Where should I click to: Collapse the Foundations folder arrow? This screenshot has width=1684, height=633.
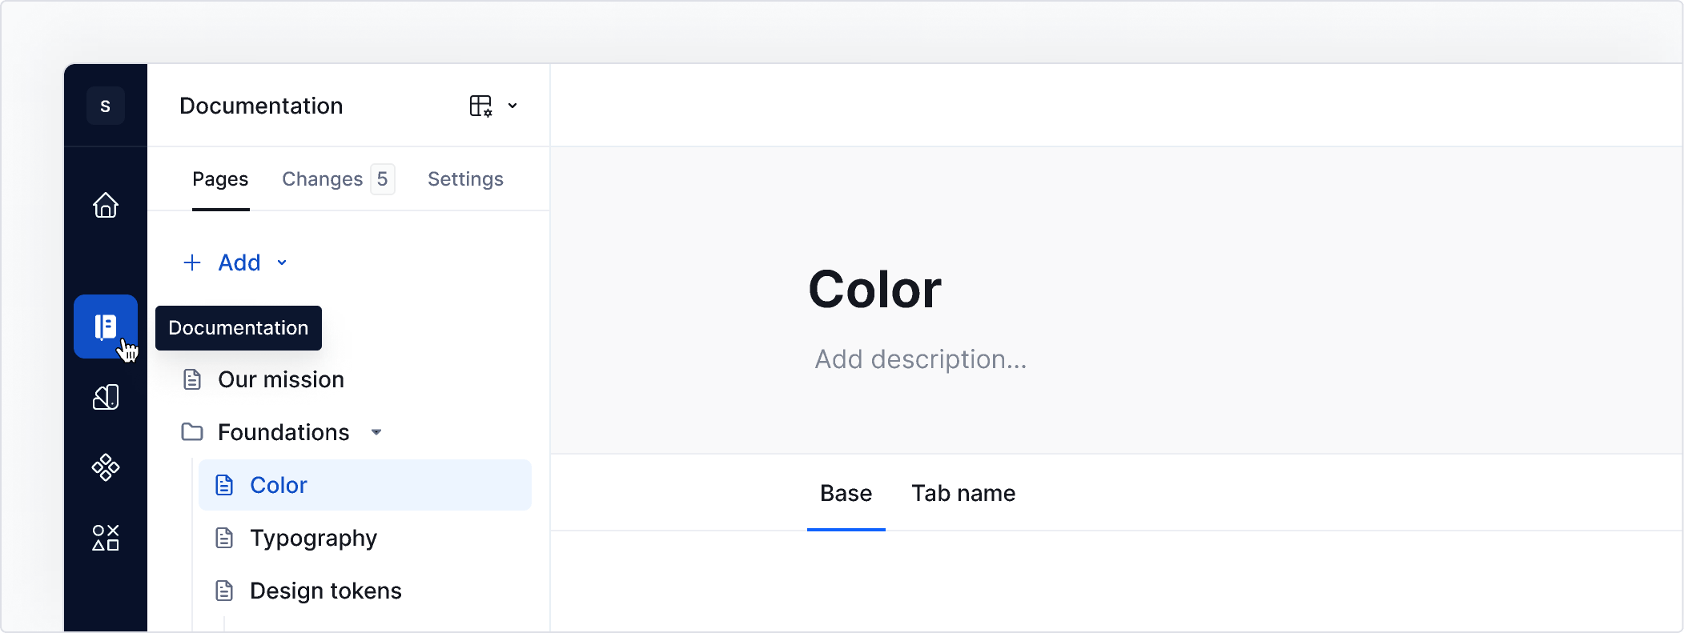(376, 432)
